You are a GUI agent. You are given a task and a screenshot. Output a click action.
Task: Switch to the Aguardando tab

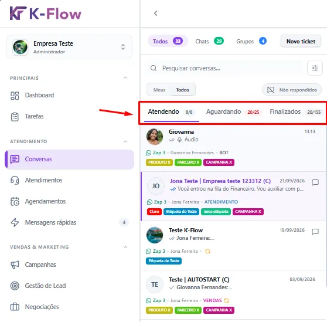click(x=233, y=112)
